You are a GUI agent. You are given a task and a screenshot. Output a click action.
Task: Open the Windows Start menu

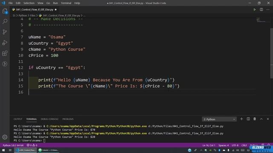click(3, 150)
